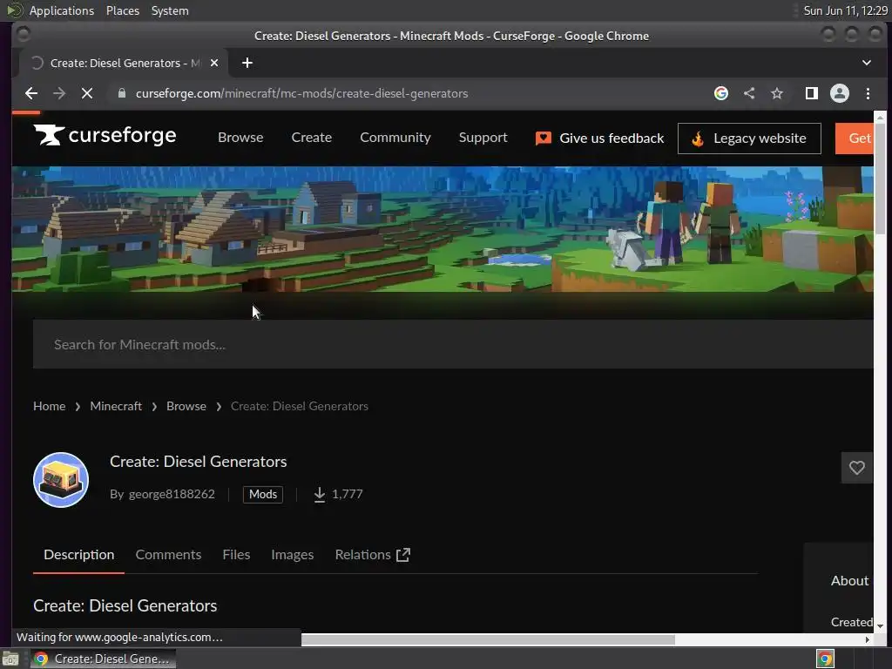The image size is (892, 669).
Task: Open the Browse nav menu
Action: pyautogui.click(x=240, y=138)
